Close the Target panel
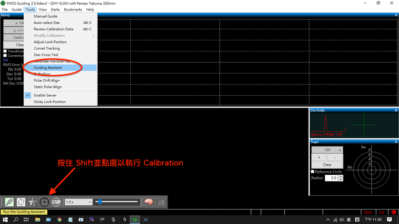The width and height of the screenshot is (399, 224). [x=396, y=142]
